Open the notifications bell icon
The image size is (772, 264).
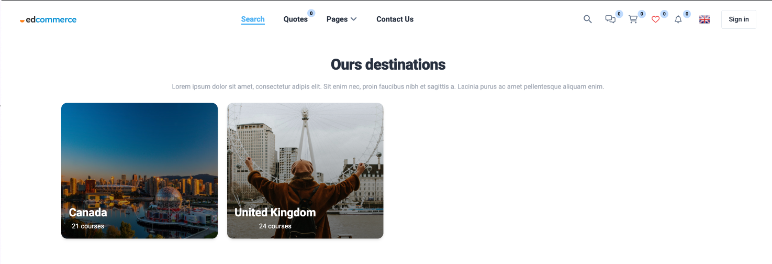click(x=678, y=19)
